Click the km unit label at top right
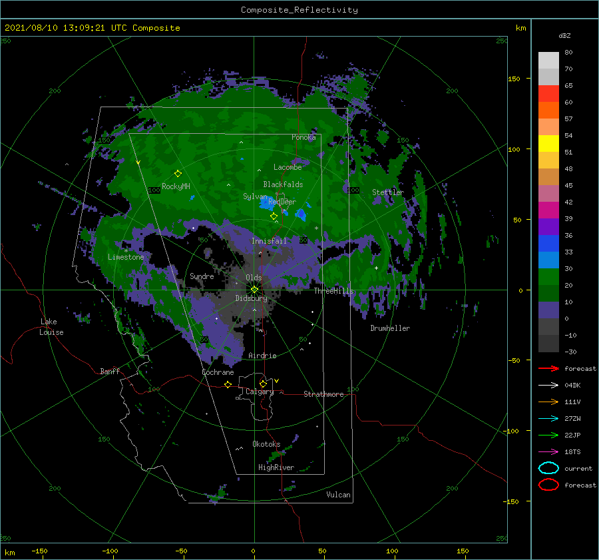599x560 pixels. 520,28
